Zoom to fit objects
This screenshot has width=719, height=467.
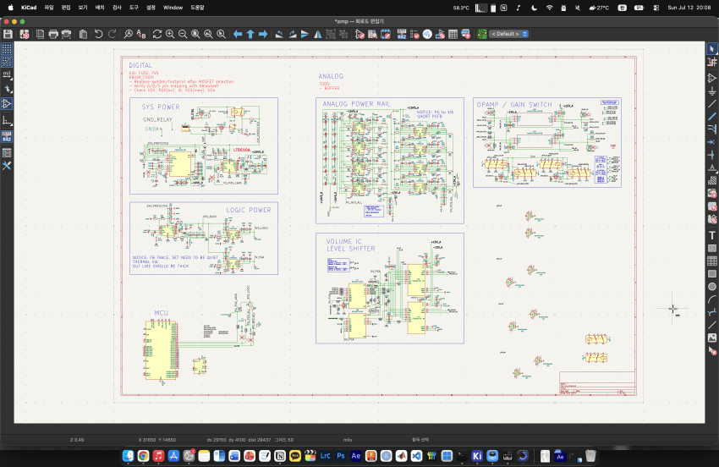(x=208, y=34)
